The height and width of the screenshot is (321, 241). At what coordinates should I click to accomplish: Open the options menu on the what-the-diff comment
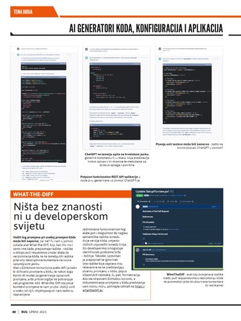(219, 250)
